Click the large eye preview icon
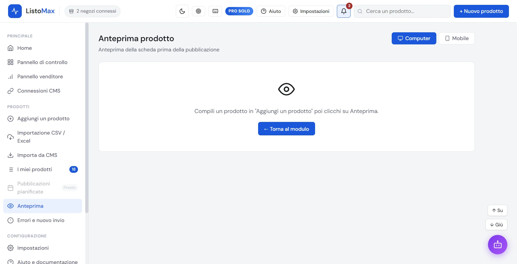 pos(286,89)
